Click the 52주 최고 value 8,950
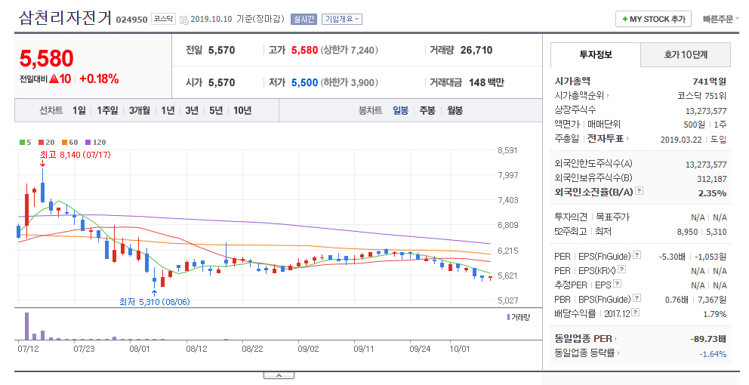The image size is (749, 385). [x=687, y=233]
